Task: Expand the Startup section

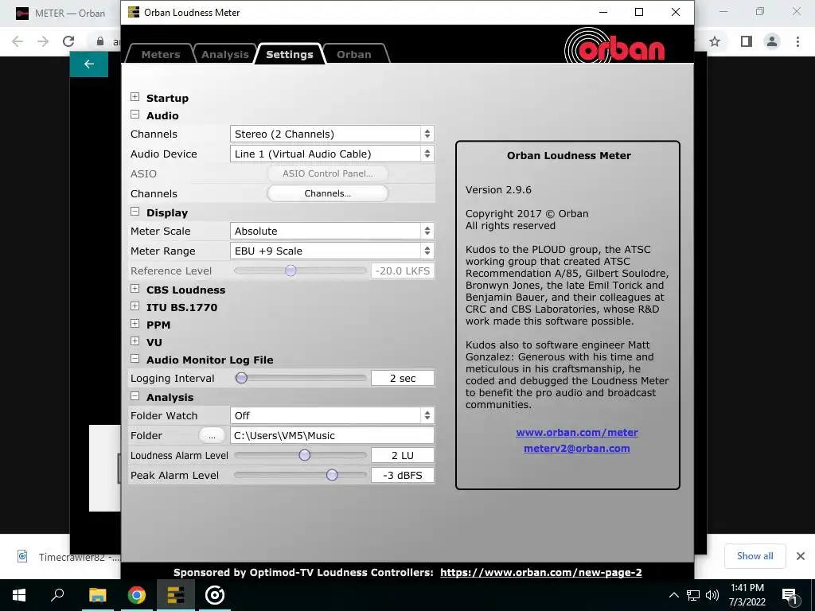Action: tap(135, 97)
